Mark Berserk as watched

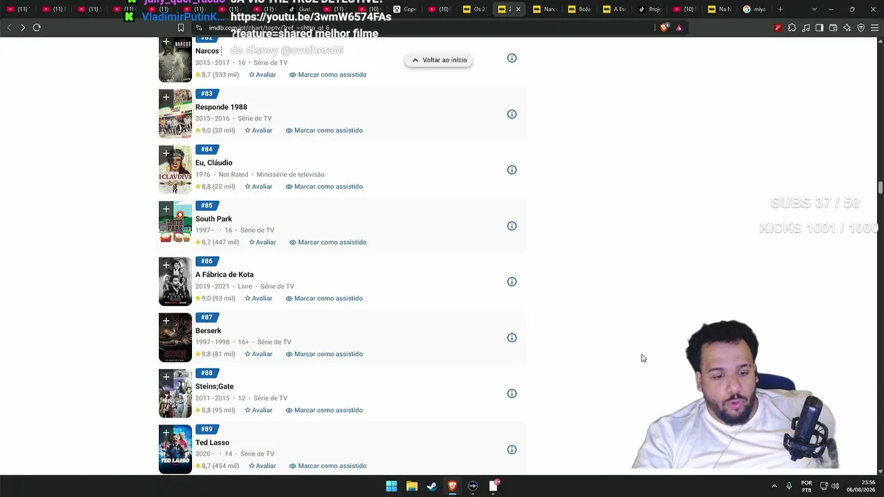(324, 354)
